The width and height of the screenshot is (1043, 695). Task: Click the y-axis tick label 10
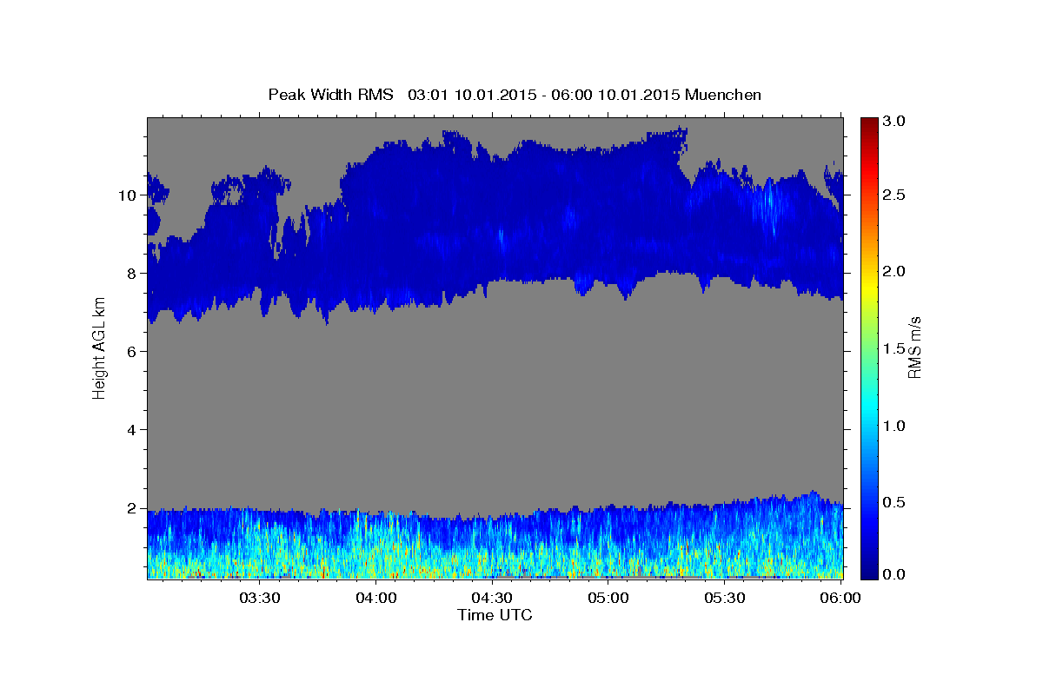128,195
